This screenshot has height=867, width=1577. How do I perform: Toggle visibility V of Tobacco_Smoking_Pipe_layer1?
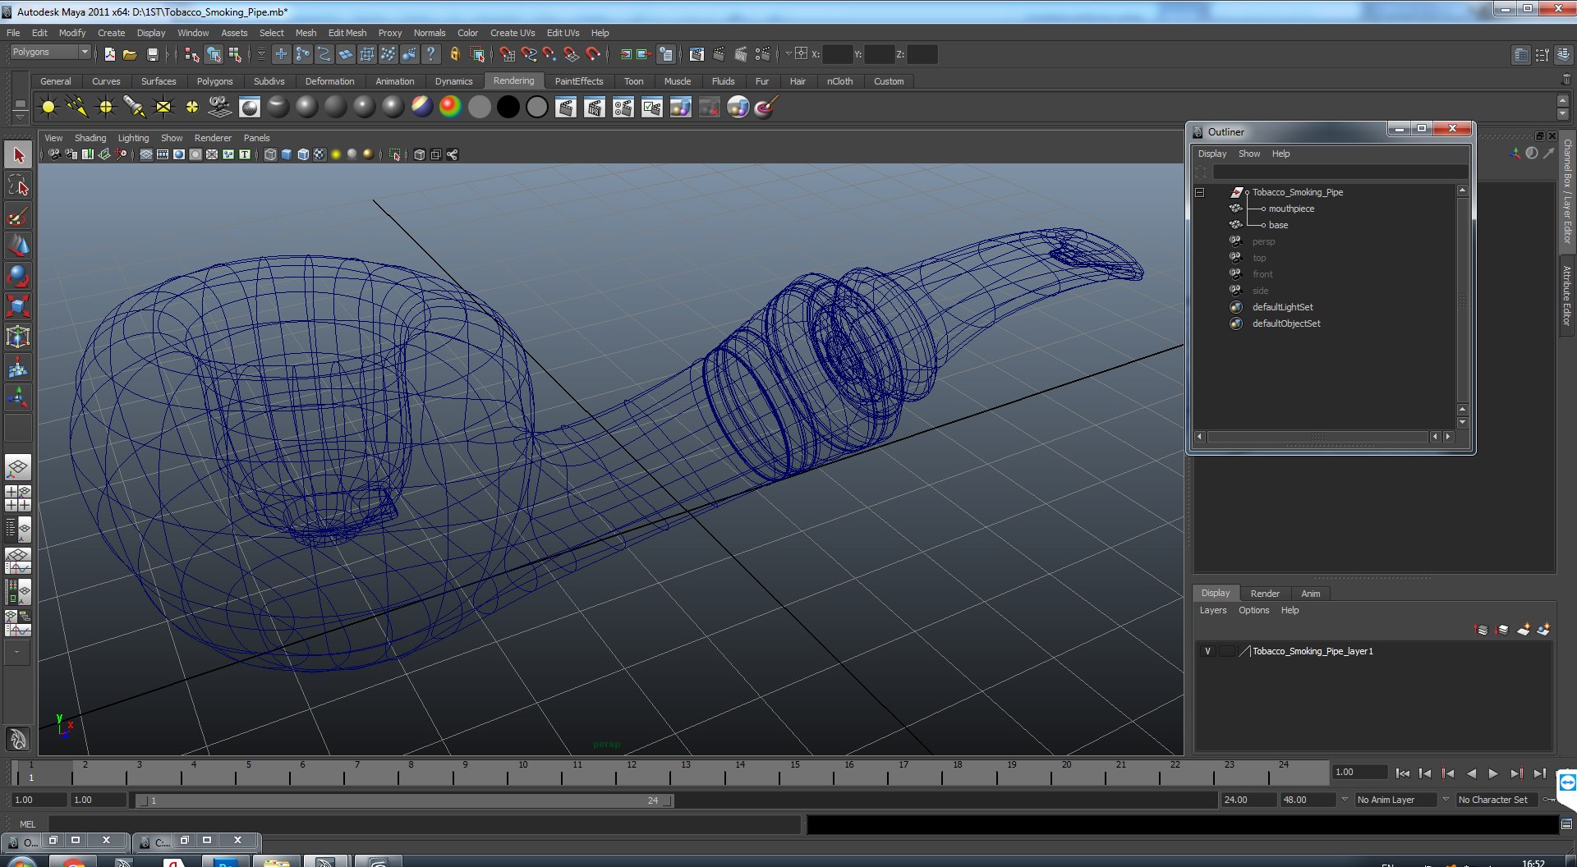point(1207,651)
